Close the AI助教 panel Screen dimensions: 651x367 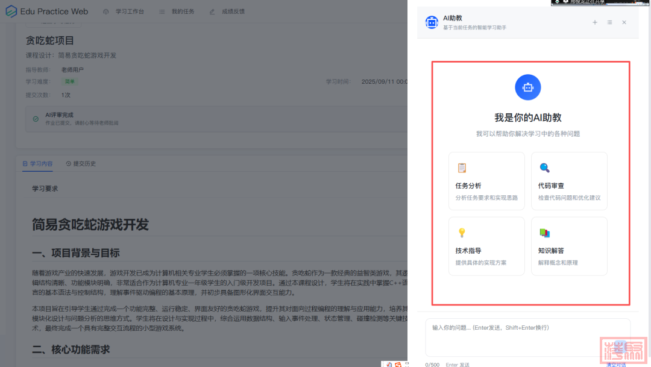tap(624, 22)
